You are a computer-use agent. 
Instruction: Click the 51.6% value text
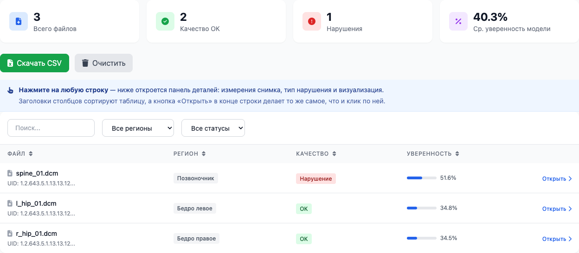(x=448, y=178)
